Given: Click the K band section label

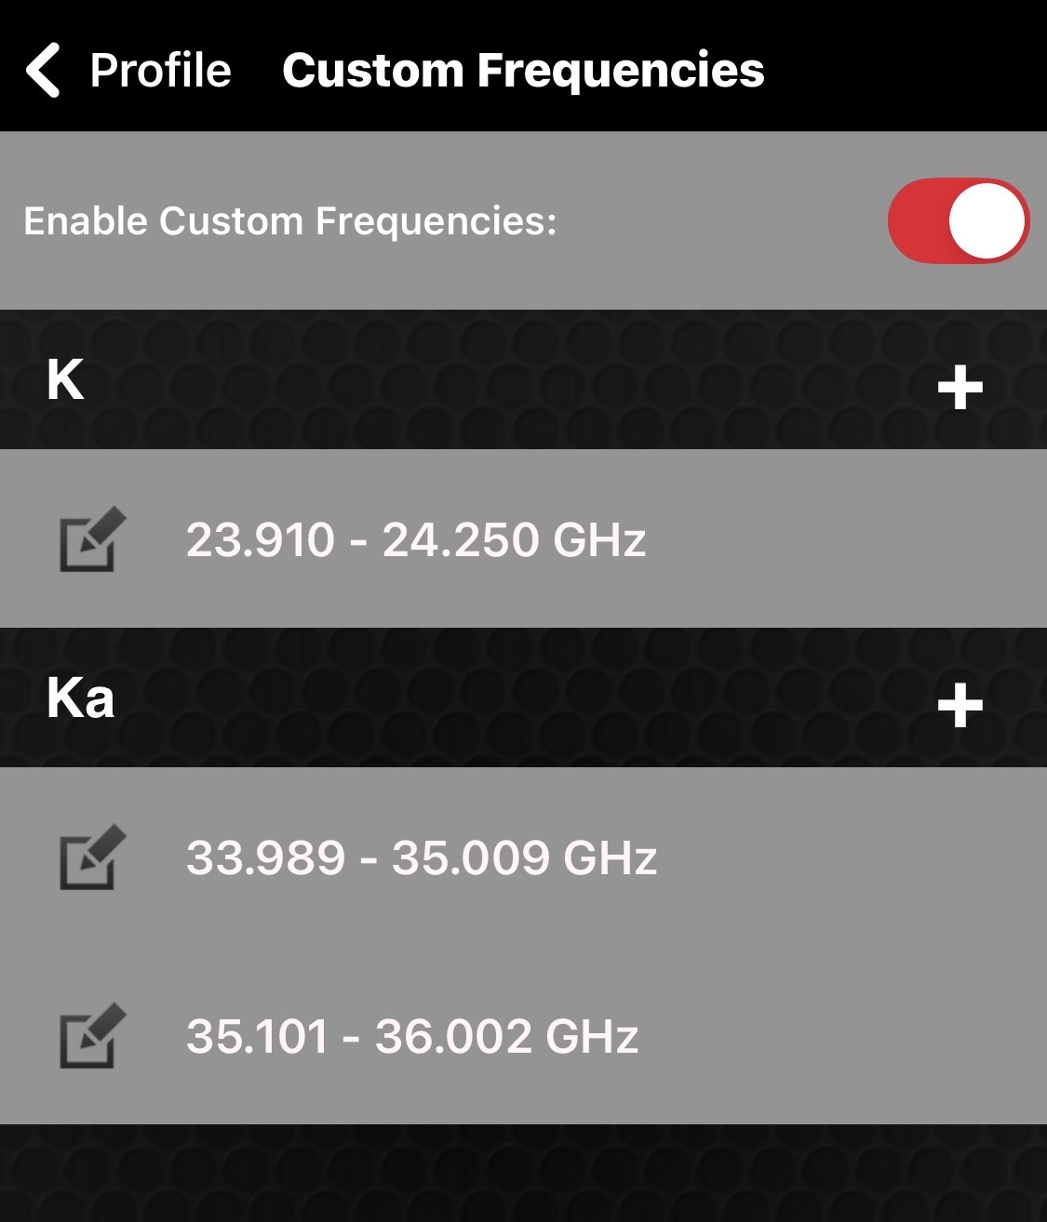Looking at the screenshot, I should tap(65, 379).
